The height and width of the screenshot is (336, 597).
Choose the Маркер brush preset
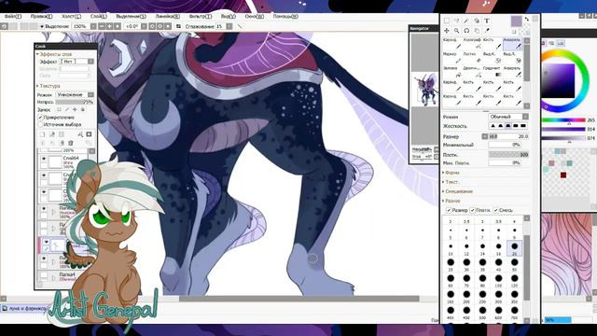click(x=451, y=58)
